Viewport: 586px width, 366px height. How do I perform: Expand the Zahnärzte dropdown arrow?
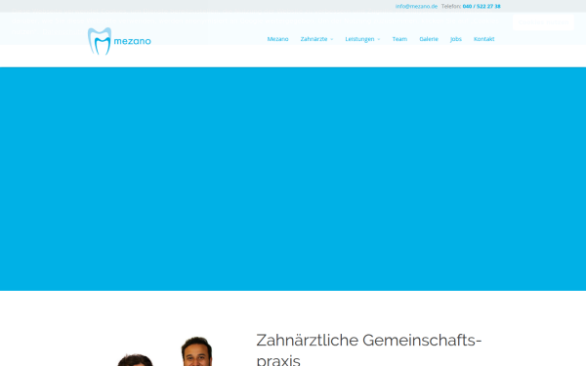click(x=331, y=39)
